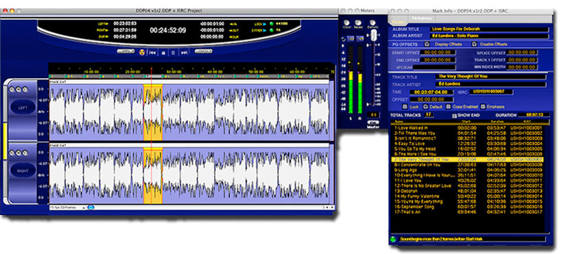
Task: Click the peak reset icon above left meter
Action: [x=343, y=38]
